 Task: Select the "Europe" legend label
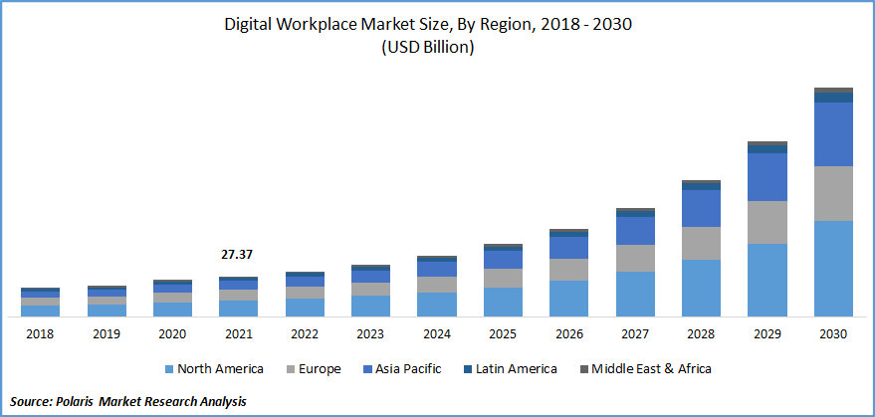point(321,369)
